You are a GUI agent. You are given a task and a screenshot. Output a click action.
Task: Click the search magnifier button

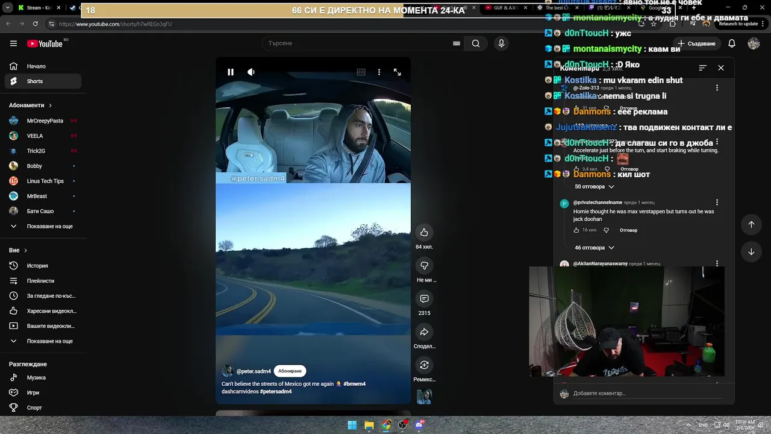(x=476, y=43)
